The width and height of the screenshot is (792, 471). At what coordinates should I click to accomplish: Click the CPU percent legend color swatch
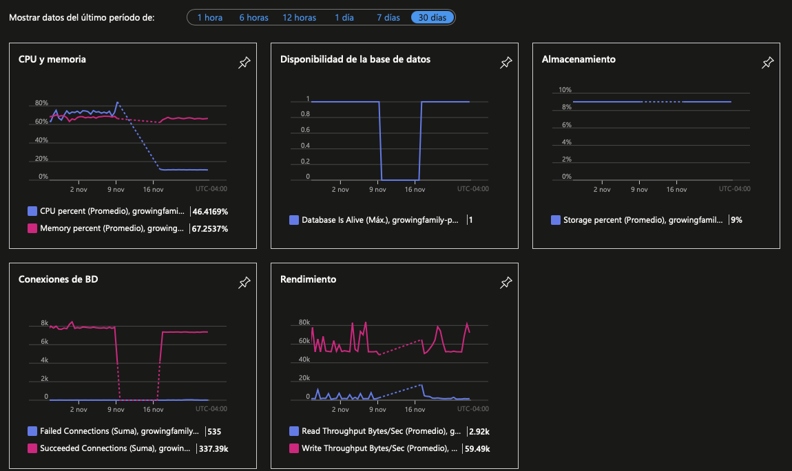coord(32,211)
